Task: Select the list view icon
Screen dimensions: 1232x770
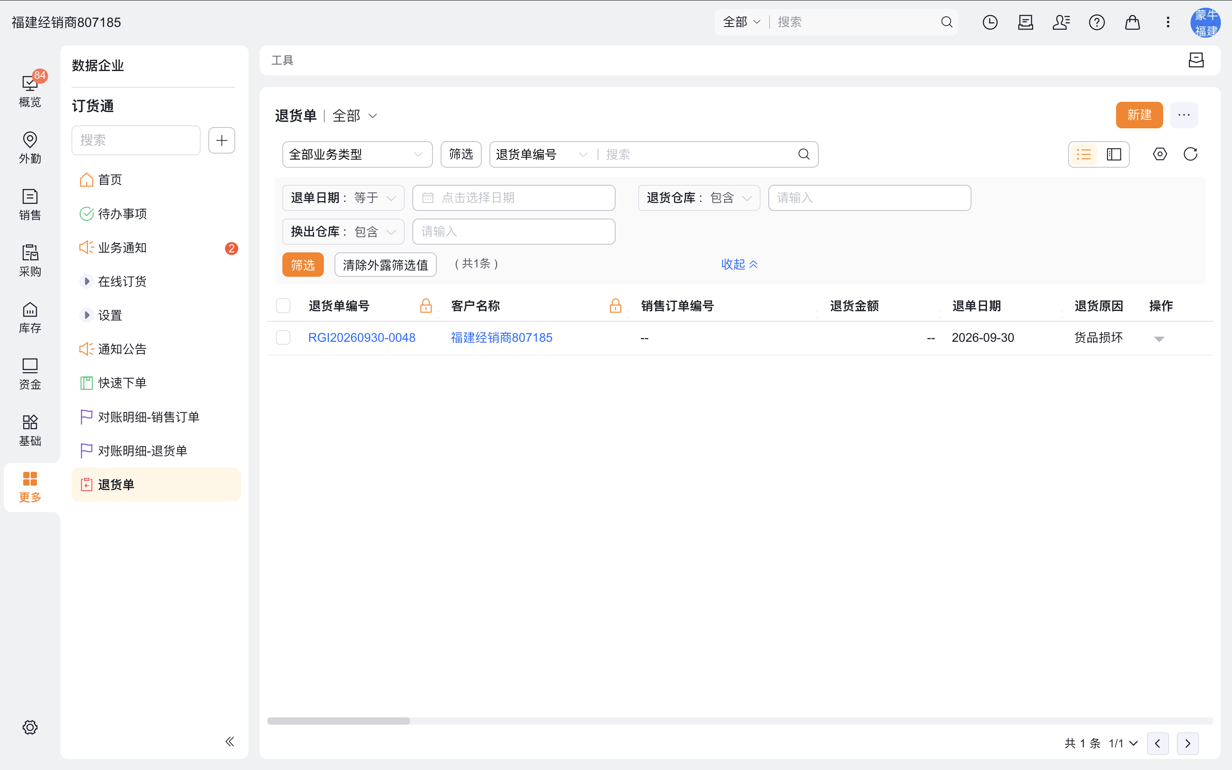Action: click(x=1084, y=154)
